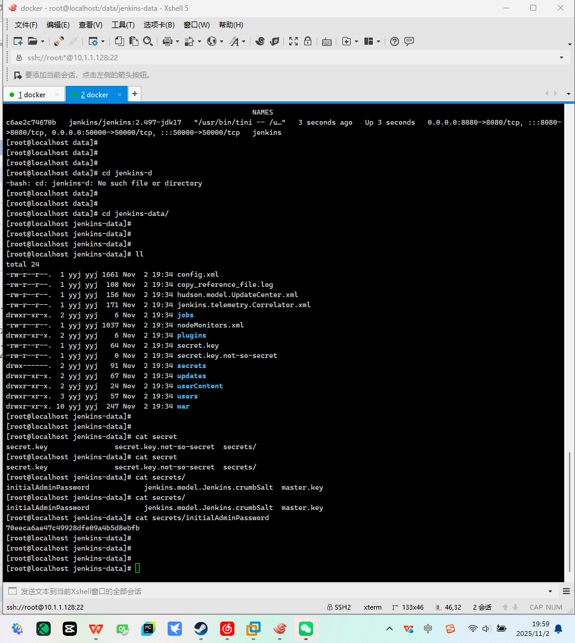Toggle full screen mode icon
Viewport: 575px width, 643px height.
point(293,41)
